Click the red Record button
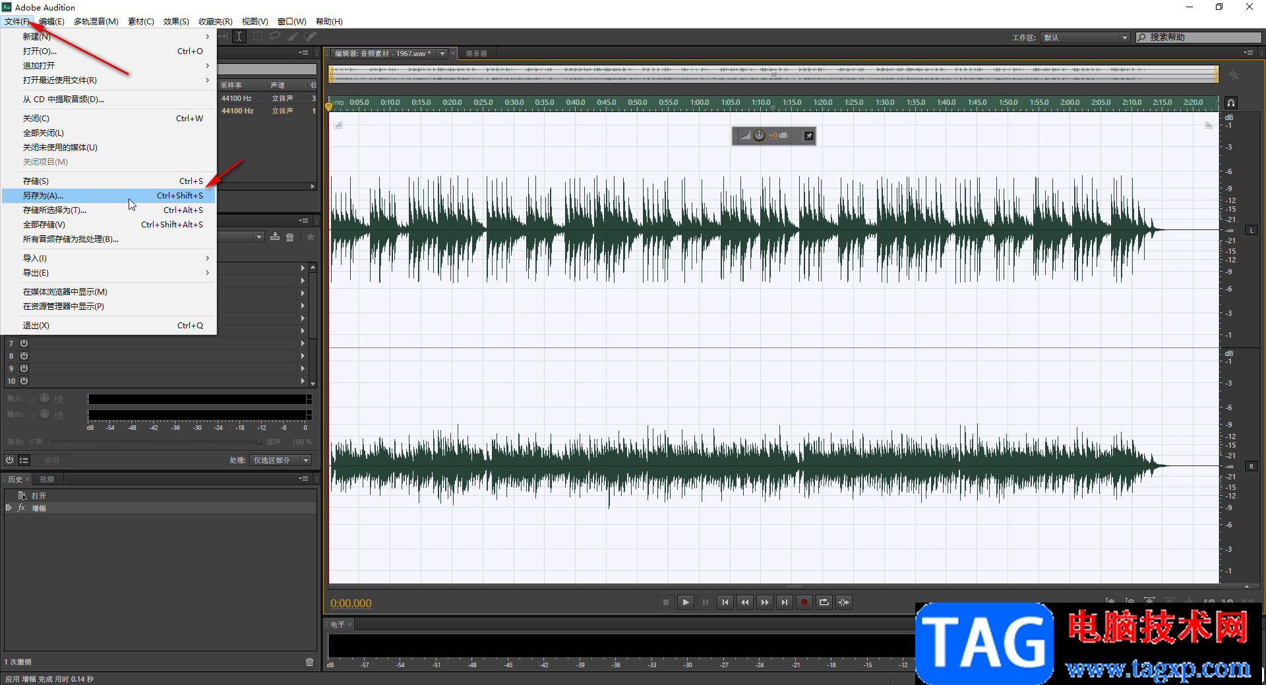1266x685 pixels. [804, 602]
